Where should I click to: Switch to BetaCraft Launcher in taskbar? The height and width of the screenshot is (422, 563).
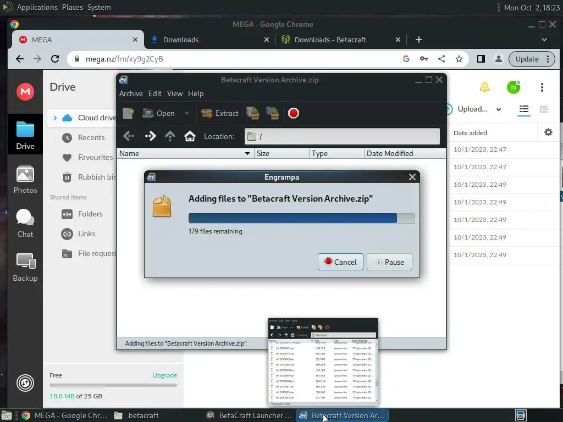(250, 415)
